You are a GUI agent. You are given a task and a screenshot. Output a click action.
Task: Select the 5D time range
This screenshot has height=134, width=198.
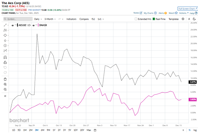click(x=19, y=130)
